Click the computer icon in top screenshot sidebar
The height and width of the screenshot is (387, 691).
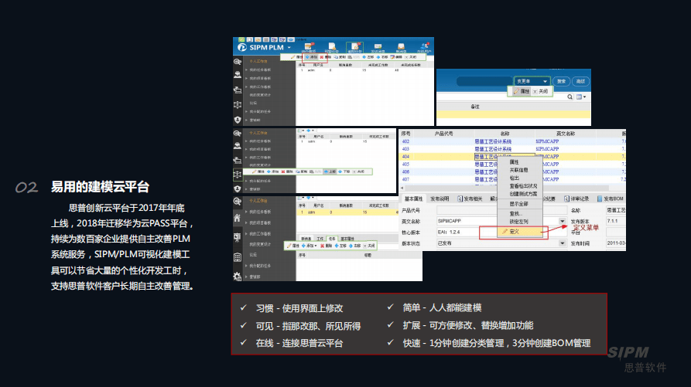coord(238,90)
